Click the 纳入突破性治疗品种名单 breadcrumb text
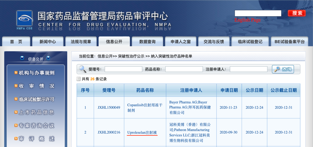This screenshot has height=147, width=313. click(172, 56)
